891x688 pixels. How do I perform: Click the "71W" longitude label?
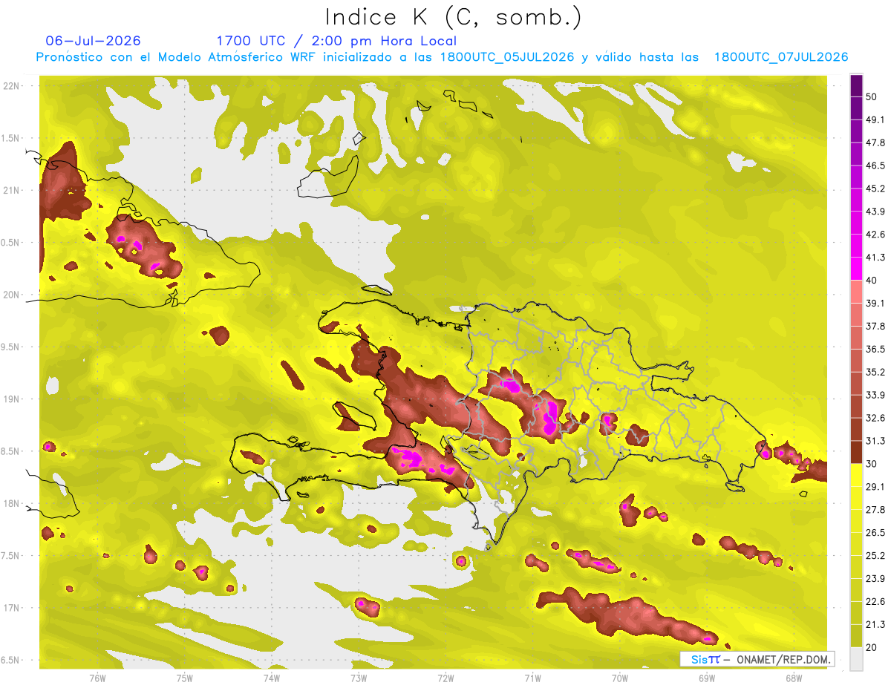532,678
